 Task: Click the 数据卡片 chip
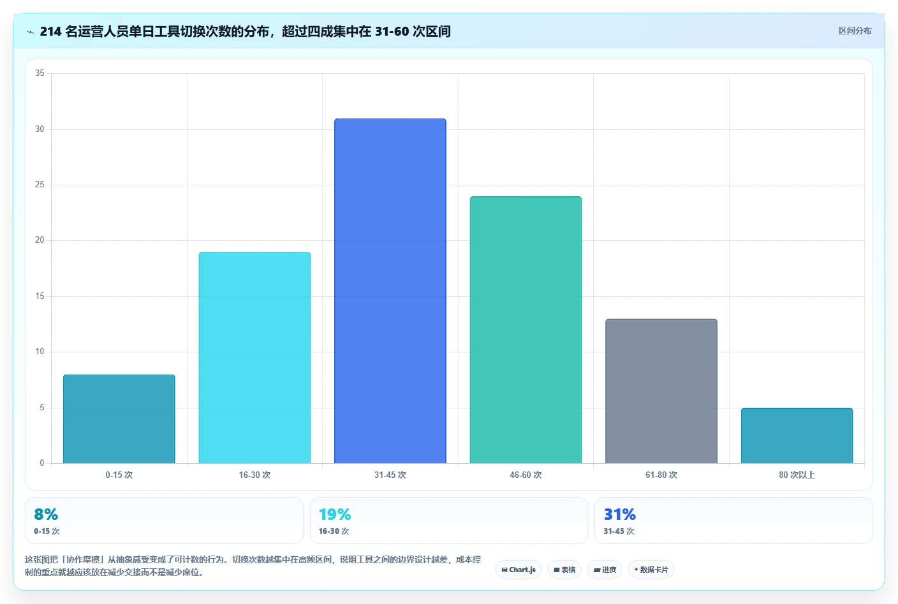pyautogui.click(x=651, y=570)
